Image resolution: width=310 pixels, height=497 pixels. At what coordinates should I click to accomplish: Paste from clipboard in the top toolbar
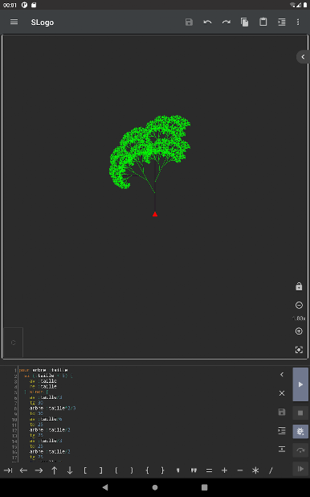pos(263,22)
